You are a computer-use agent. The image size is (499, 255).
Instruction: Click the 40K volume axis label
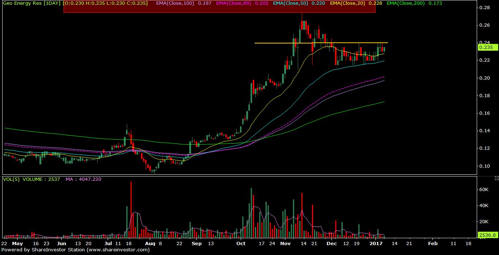pos(484,205)
